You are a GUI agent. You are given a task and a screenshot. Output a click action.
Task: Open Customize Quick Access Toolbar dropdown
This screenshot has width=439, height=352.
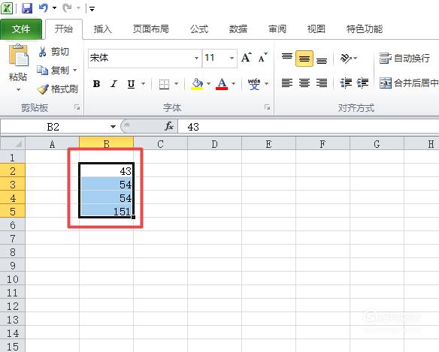[92, 9]
